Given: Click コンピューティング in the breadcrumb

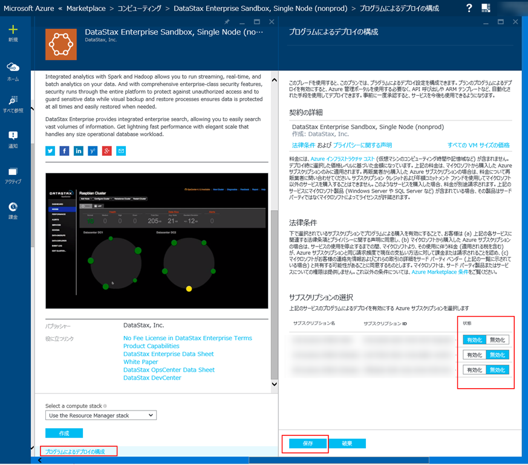Looking at the screenshot, I should (139, 8).
